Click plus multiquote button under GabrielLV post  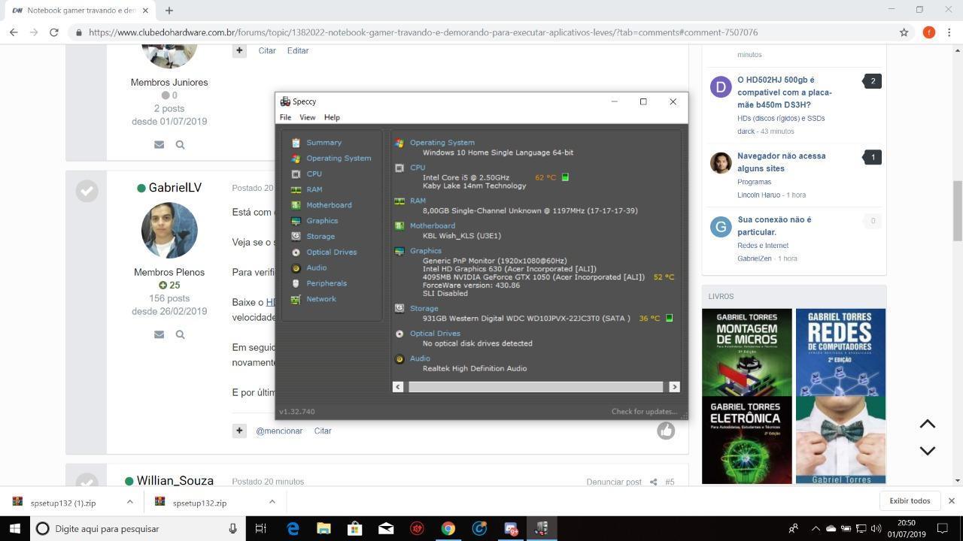coord(239,431)
